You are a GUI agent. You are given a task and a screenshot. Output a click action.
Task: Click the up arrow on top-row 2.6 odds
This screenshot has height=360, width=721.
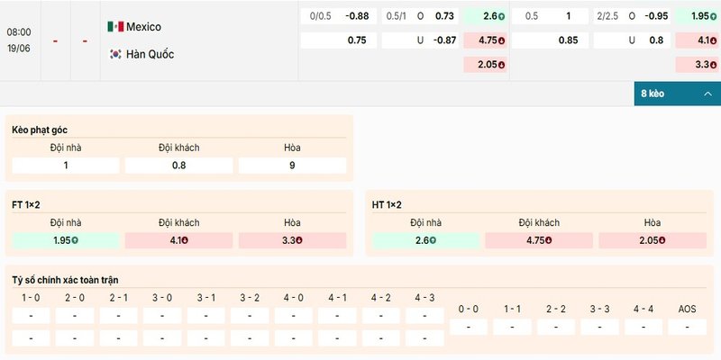[x=501, y=16]
